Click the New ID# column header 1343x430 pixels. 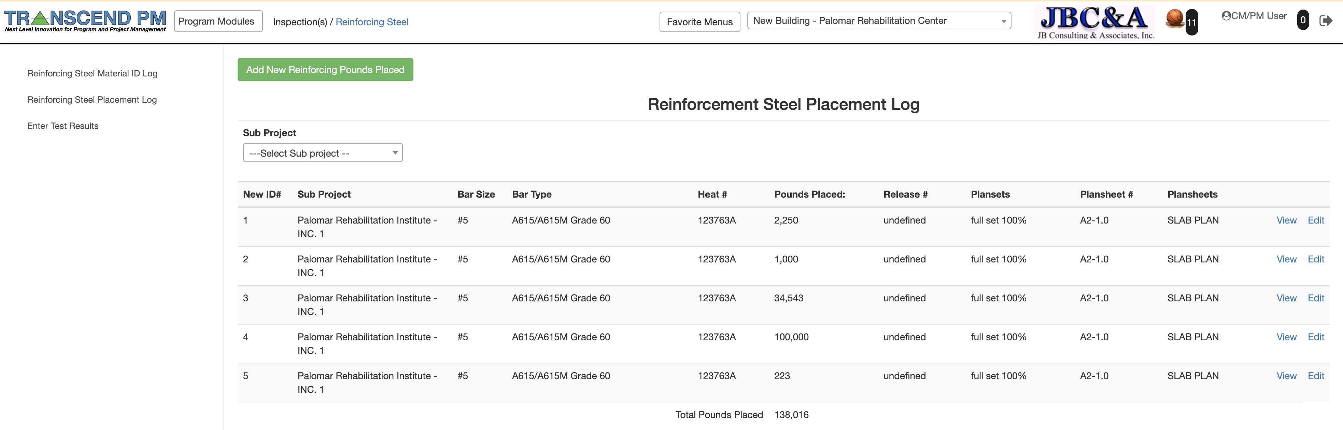pos(262,195)
